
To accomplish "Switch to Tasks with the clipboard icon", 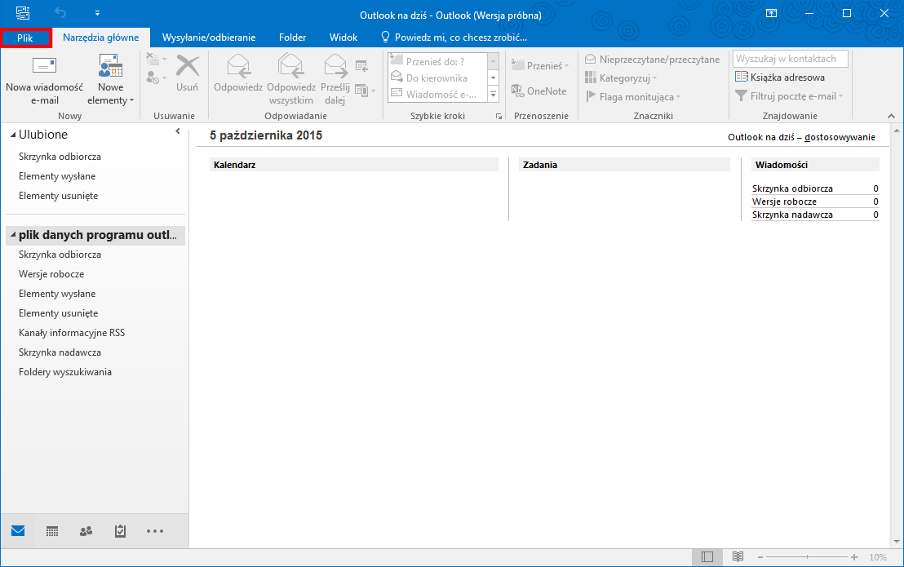I will (x=120, y=531).
